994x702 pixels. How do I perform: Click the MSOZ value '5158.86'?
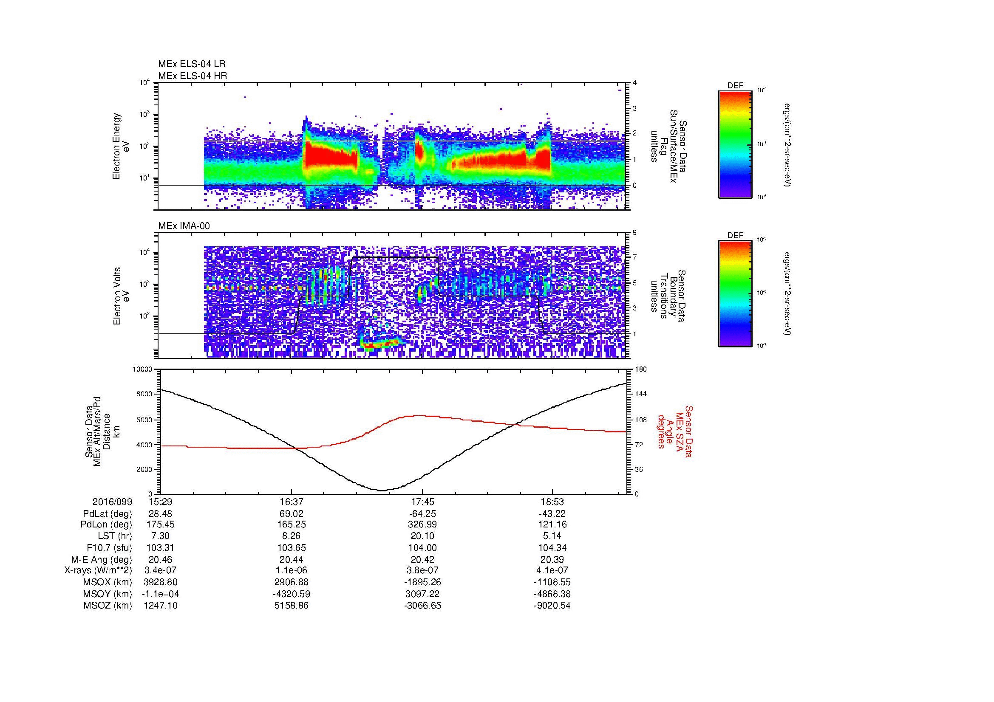pyautogui.click(x=292, y=606)
